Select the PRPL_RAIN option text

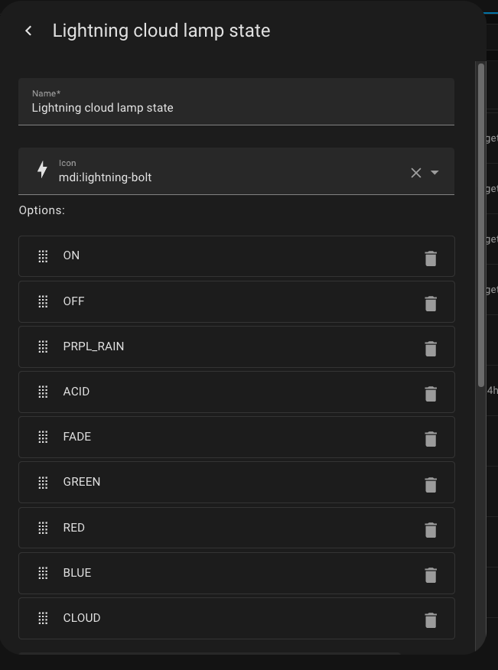[93, 346]
